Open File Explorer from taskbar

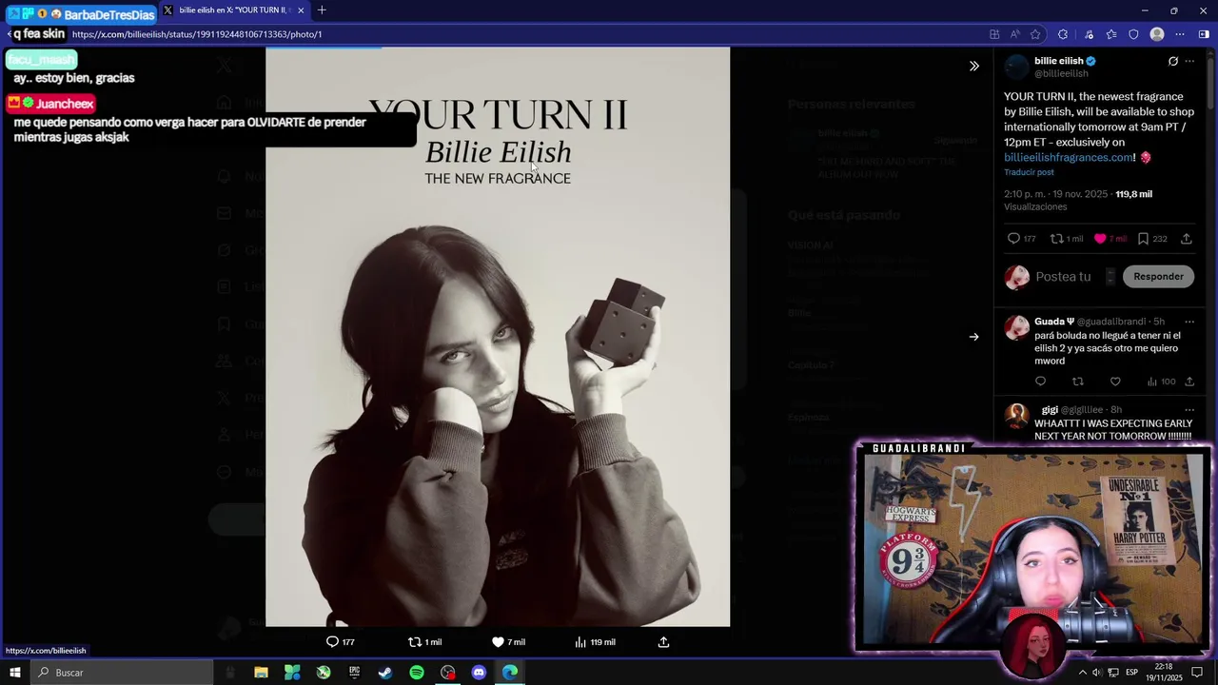261,673
